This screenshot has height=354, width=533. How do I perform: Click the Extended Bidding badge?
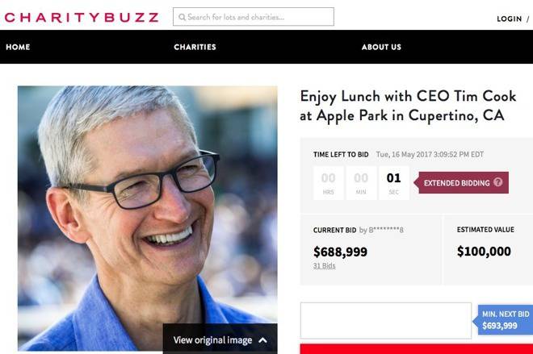point(461,182)
